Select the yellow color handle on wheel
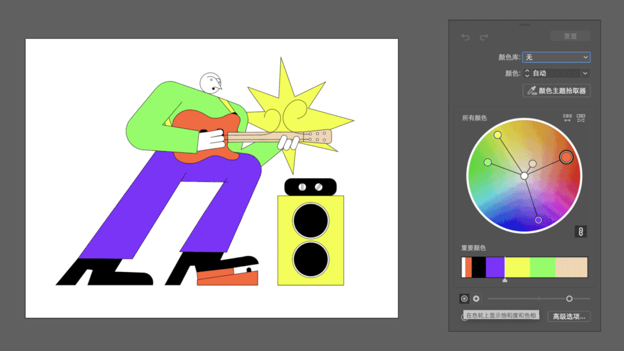The image size is (624, 351). coord(497,135)
